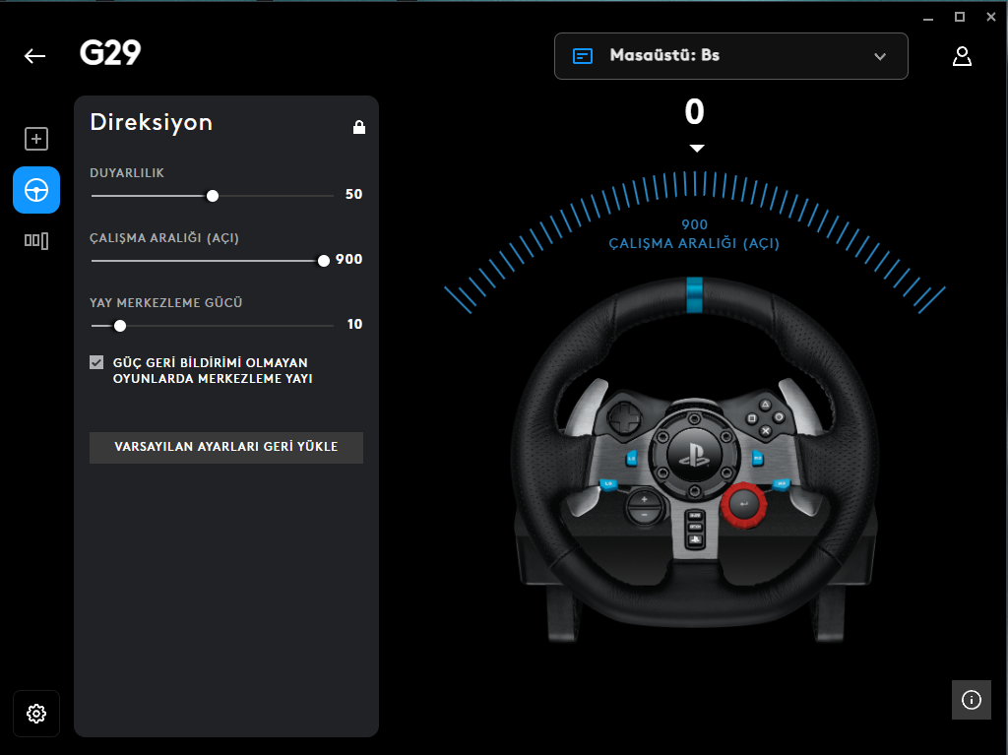Select the steering wheel sidebar tab

(36, 190)
